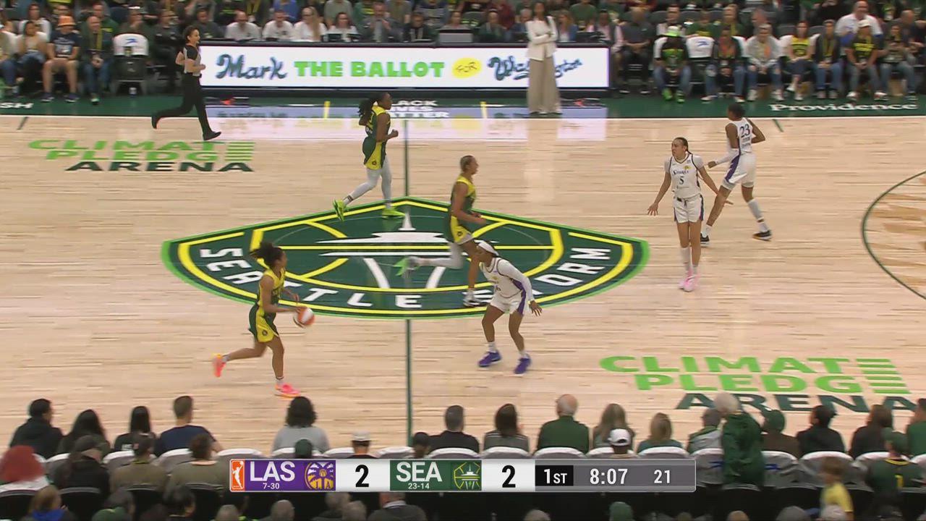Click the SEA score of 2

509,475
